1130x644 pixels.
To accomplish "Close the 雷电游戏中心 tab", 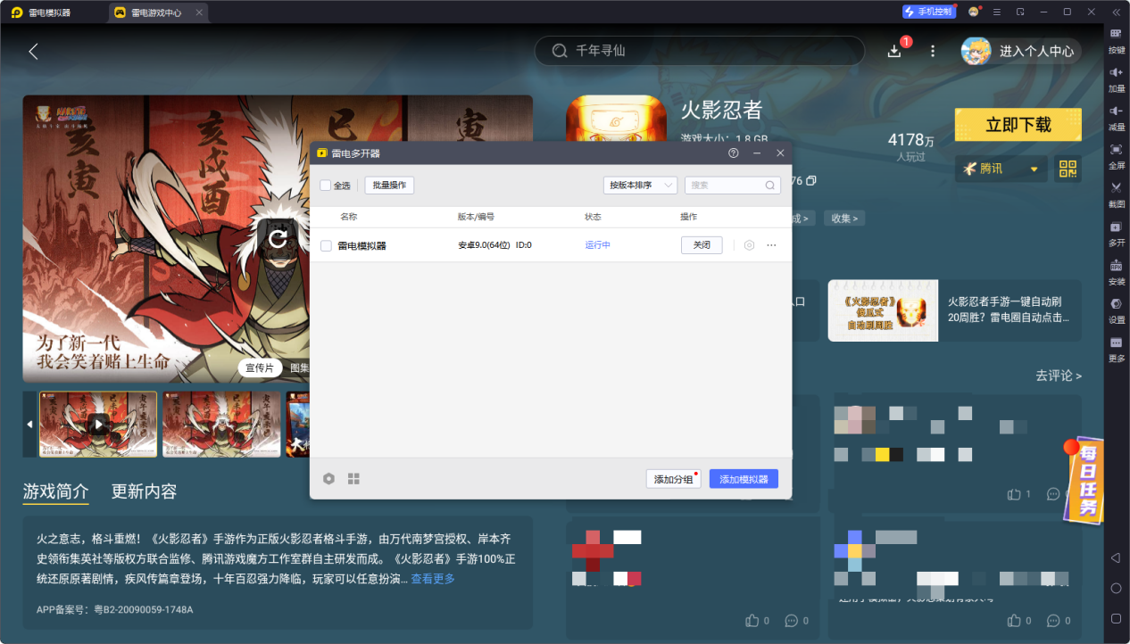I will pyautogui.click(x=199, y=12).
